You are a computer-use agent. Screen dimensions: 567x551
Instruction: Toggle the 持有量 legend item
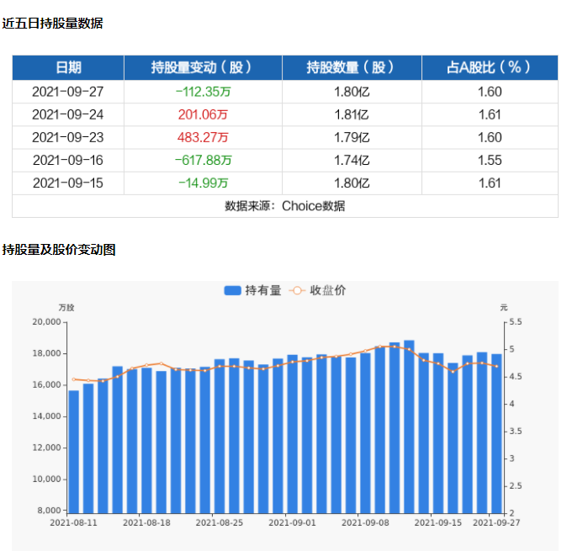[x=252, y=290]
